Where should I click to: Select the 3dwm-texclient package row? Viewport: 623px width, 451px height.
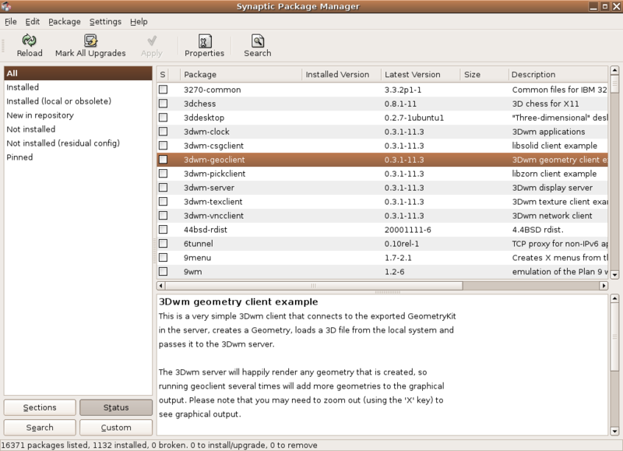point(382,202)
